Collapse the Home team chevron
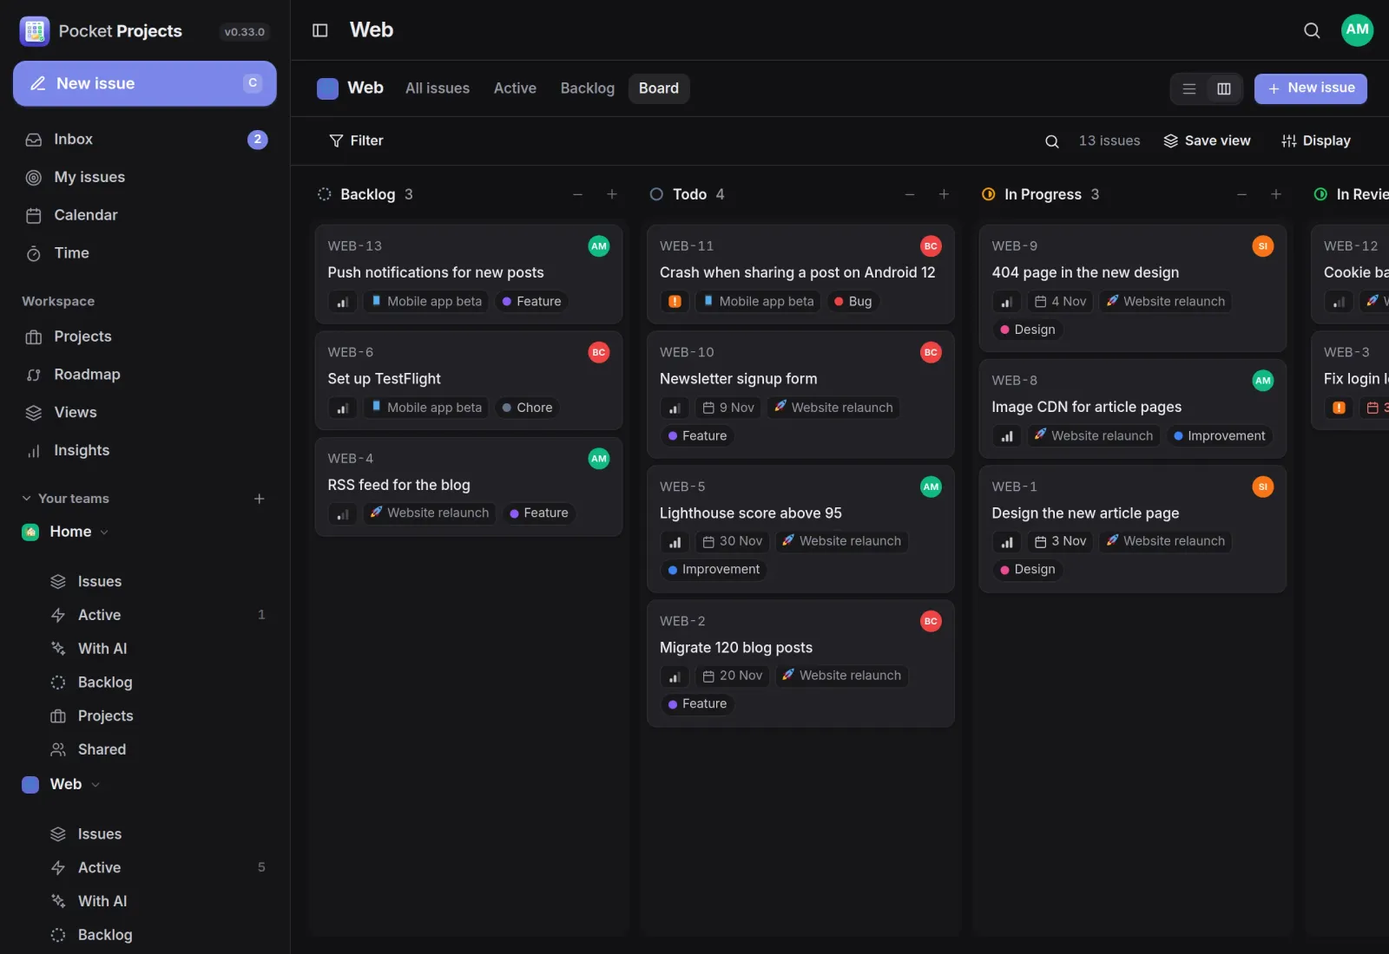This screenshot has height=954, width=1389. click(x=104, y=533)
